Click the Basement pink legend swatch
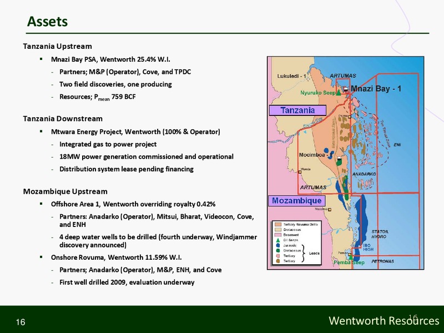This screenshot has height=333, width=444. [278, 235]
